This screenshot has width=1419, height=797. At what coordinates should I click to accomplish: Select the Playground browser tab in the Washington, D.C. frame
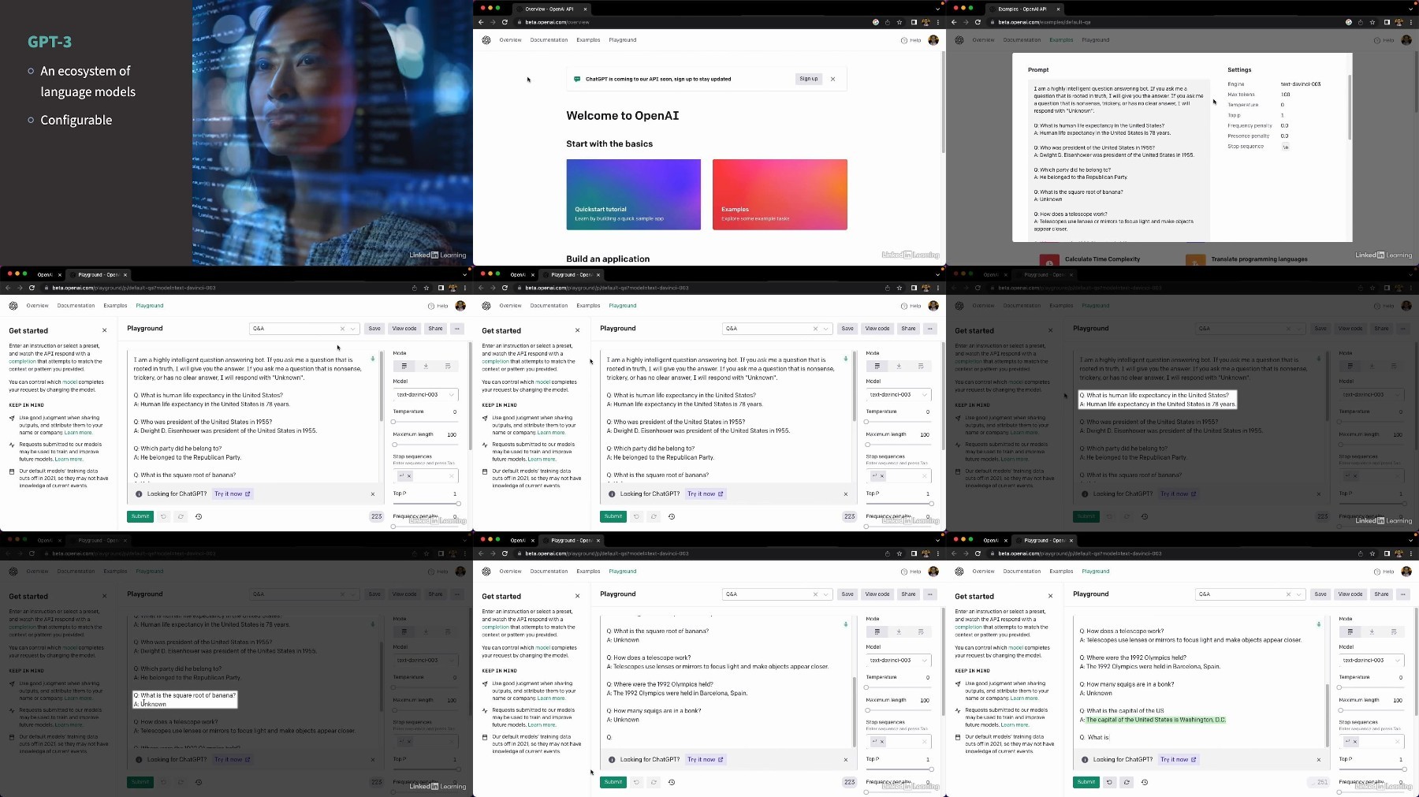point(1044,541)
